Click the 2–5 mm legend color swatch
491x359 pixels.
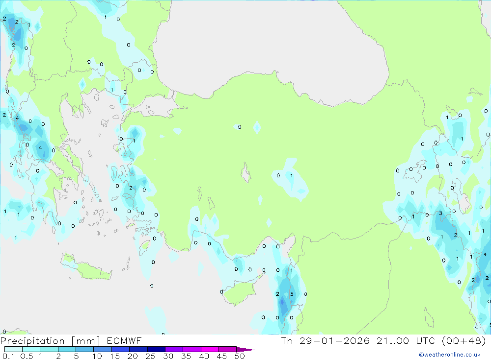click(67, 349)
